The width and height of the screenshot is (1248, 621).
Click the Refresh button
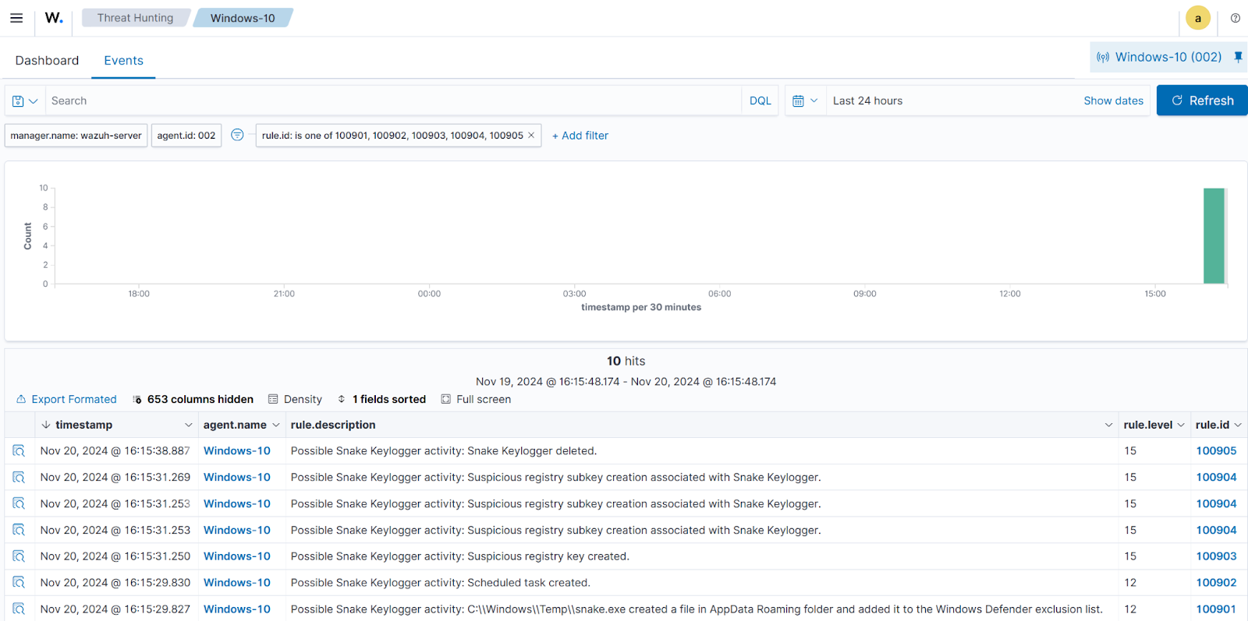(1202, 101)
